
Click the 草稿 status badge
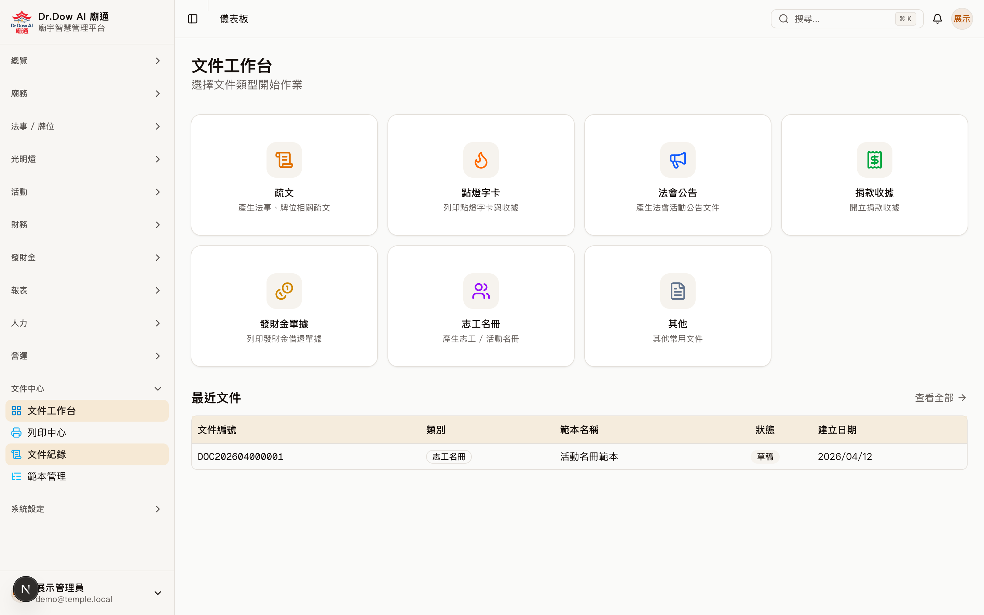(765, 456)
